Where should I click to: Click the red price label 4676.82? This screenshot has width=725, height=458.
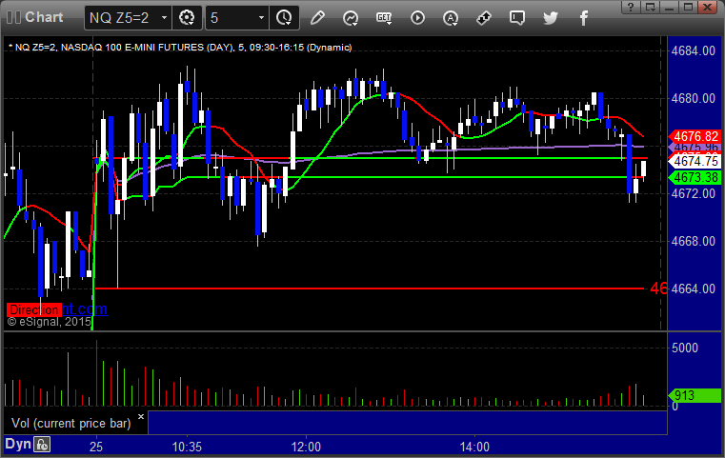pyautogui.click(x=695, y=136)
